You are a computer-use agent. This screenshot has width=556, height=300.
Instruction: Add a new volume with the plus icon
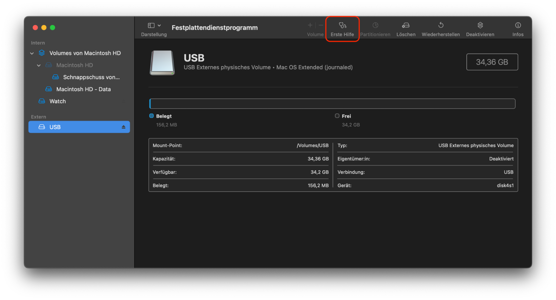(x=310, y=25)
